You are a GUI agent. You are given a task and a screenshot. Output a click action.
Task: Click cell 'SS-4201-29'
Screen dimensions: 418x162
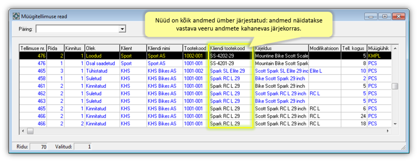(231, 63)
